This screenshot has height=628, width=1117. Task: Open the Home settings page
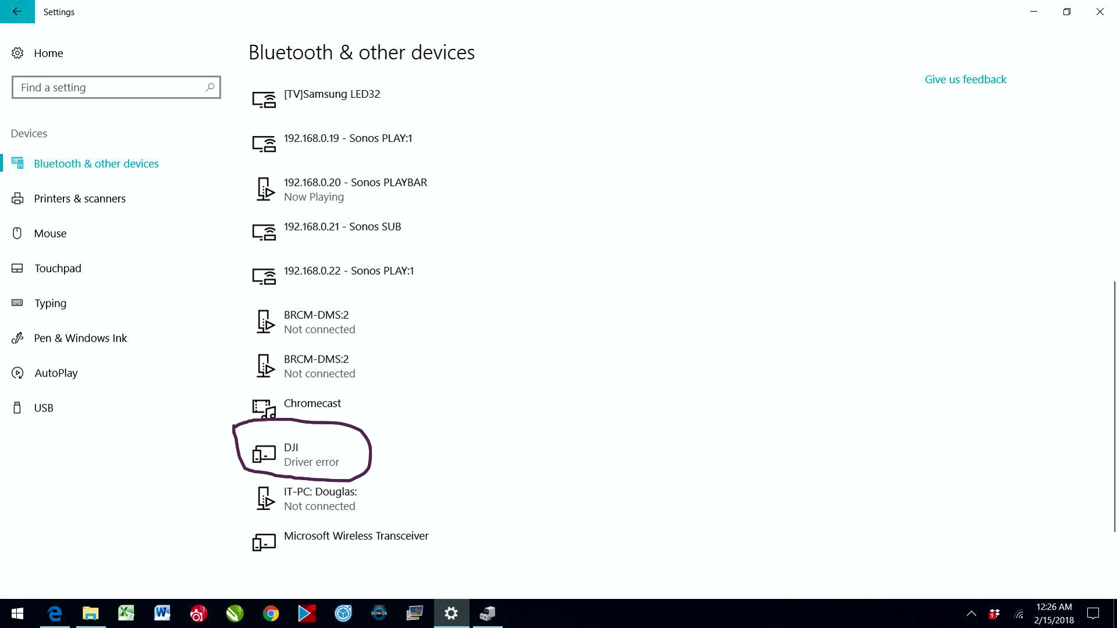pos(48,53)
